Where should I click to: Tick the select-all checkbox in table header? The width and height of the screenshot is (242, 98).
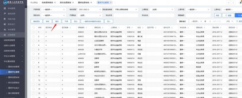(x=34, y=27)
